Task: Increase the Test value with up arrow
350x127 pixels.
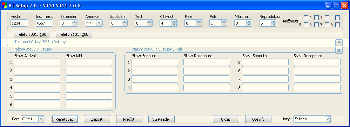Action: point(149,22)
